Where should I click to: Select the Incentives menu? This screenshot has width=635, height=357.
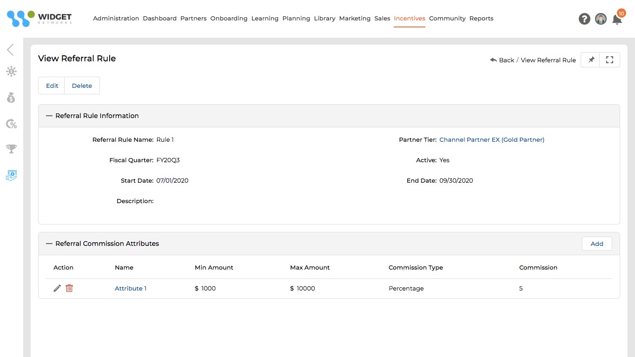click(x=410, y=19)
